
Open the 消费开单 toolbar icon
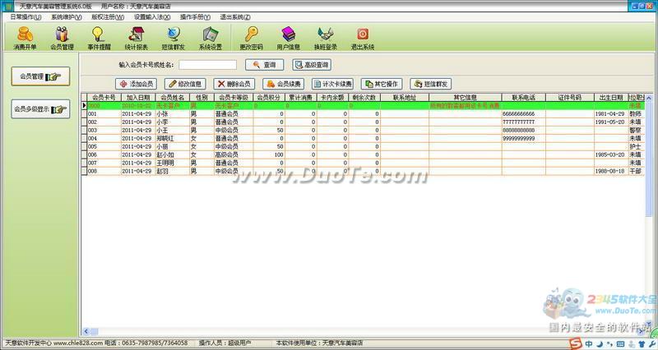25,37
